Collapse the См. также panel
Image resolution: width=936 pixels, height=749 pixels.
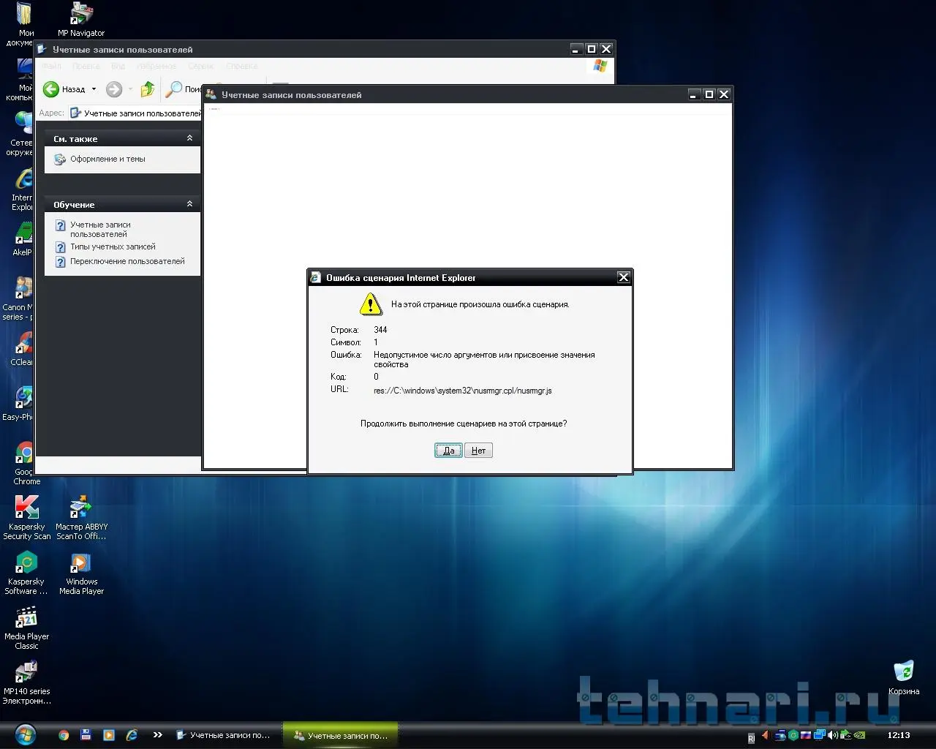point(189,138)
